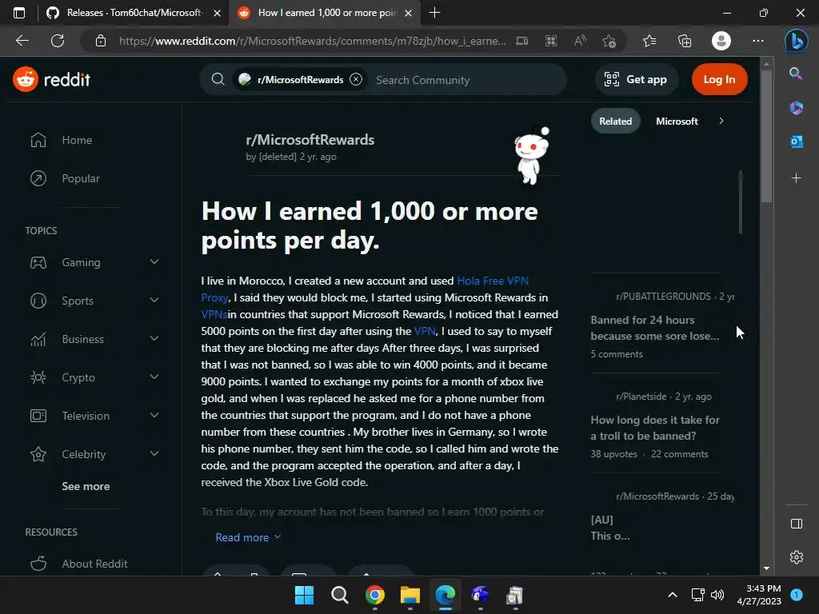Open File Explorer from the taskbar
The width and height of the screenshot is (819, 614).
point(410,595)
